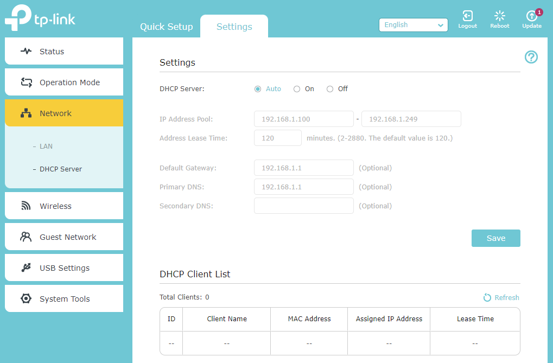Click the Reboot icon
Screen dimensions: 553x363
500,16
